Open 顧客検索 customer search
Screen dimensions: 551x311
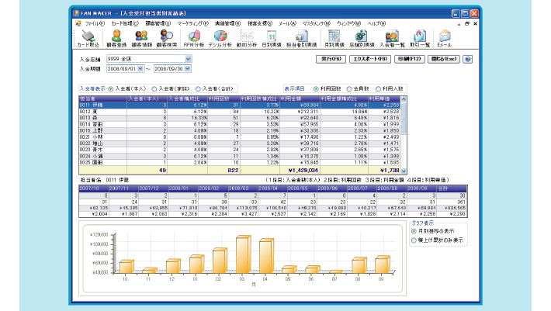coord(167,38)
